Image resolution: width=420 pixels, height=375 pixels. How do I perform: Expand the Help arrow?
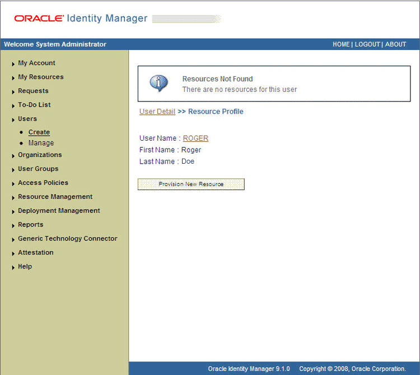point(13,267)
